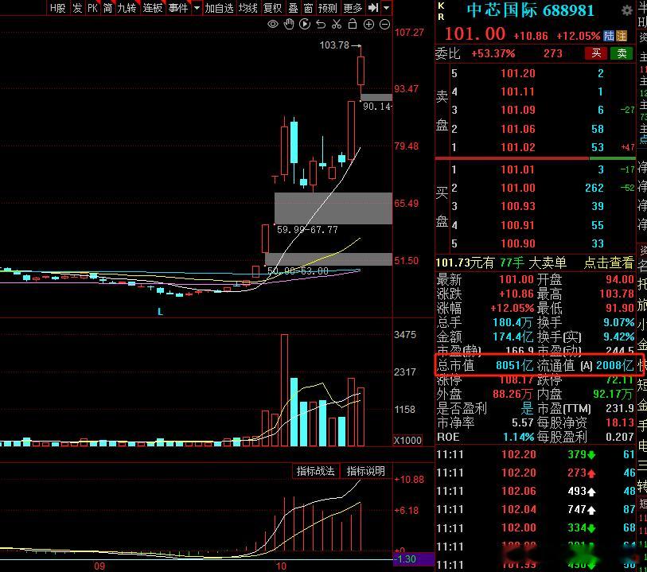Screen dimensions: 647x572
Task: Expand the last toolbar dropdown arrow
Action: [386, 8]
